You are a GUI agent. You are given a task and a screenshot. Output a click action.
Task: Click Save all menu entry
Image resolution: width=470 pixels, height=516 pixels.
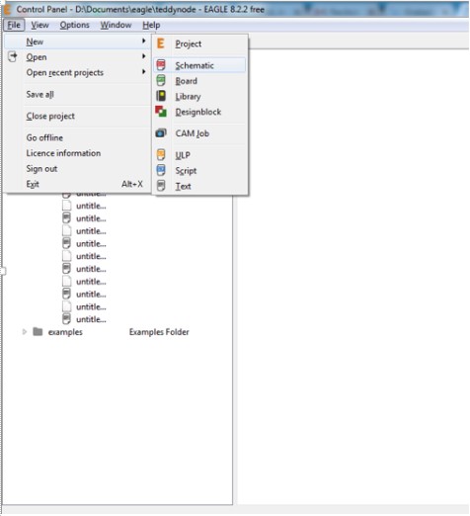pyautogui.click(x=78, y=94)
